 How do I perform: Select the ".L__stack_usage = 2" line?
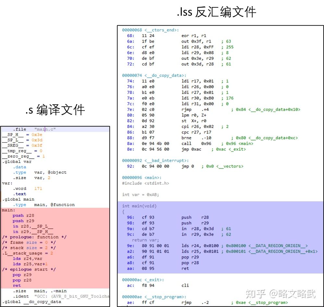coord(28,253)
